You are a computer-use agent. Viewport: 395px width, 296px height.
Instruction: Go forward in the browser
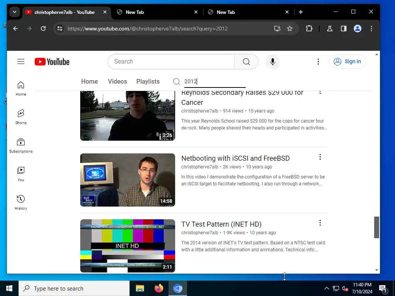29,29
